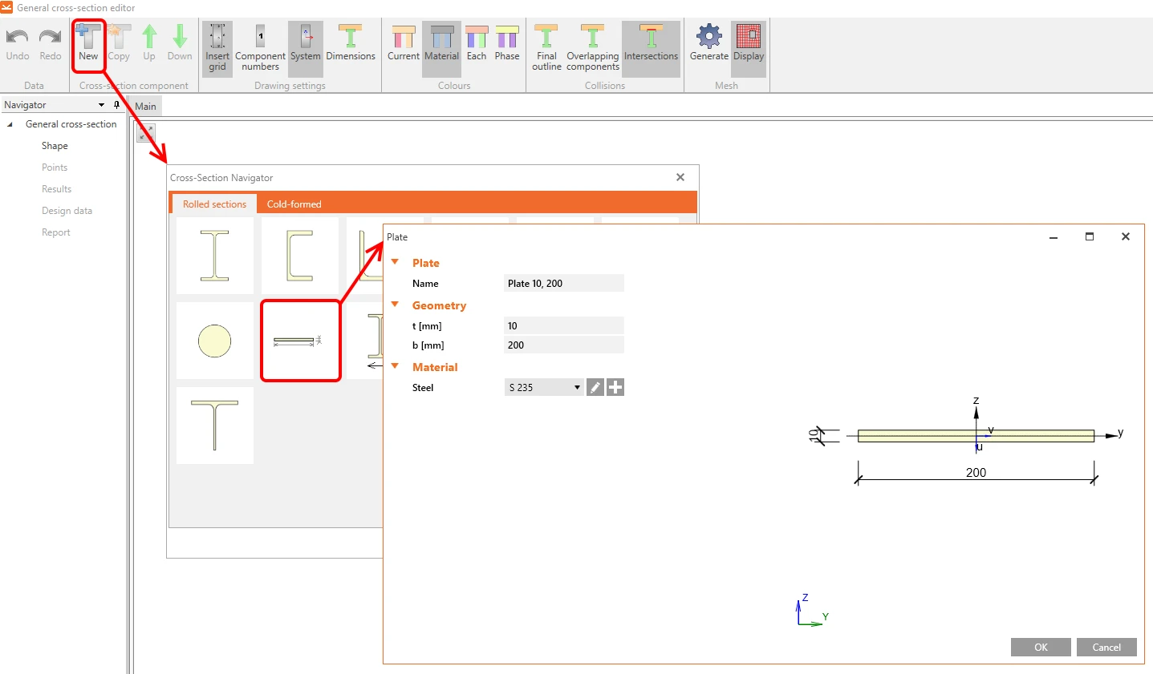Collapse the General cross-section tree node
The width and height of the screenshot is (1153, 674).
tap(10, 124)
